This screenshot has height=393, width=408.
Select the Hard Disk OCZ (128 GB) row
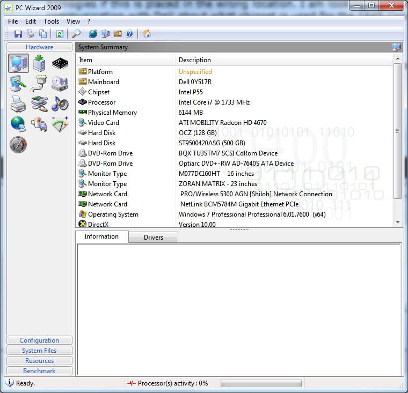(234, 133)
